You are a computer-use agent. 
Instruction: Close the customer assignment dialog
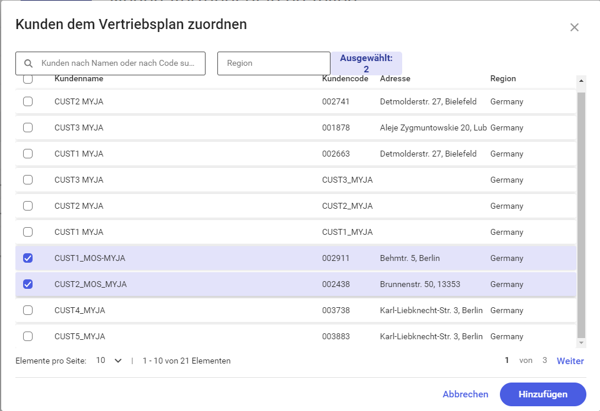pos(574,27)
